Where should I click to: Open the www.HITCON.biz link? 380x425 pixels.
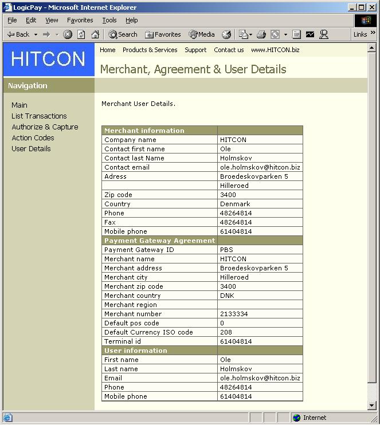tap(275, 50)
